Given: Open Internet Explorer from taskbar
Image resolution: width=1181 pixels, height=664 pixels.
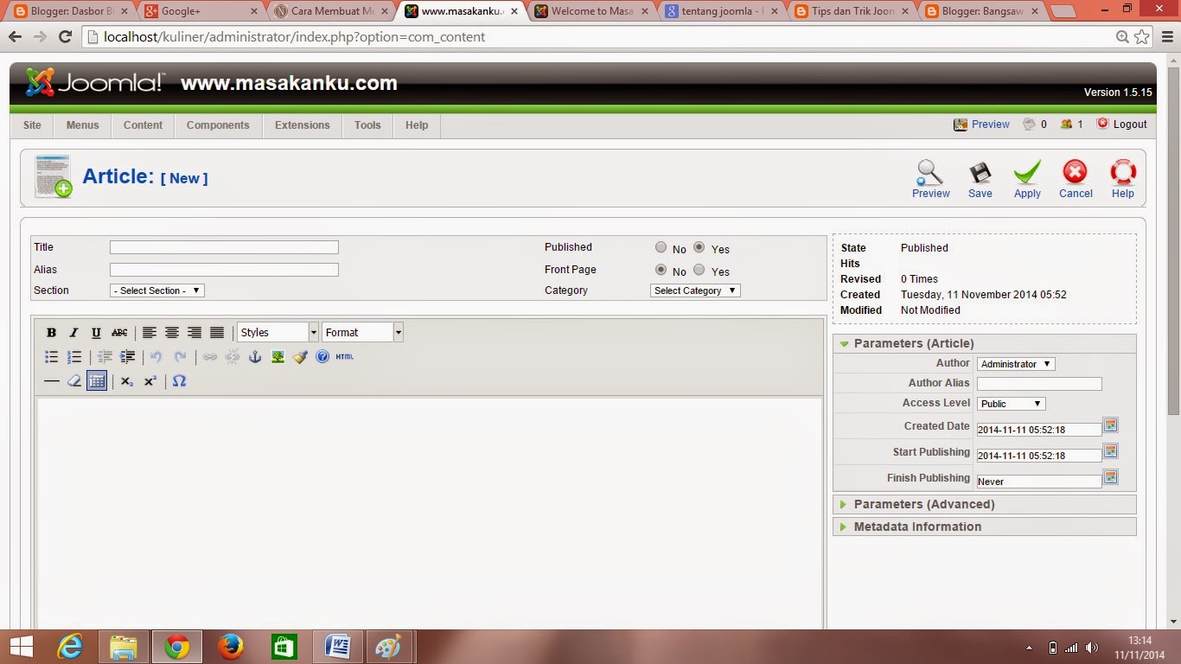Looking at the screenshot, I should [x=70, y=646].
